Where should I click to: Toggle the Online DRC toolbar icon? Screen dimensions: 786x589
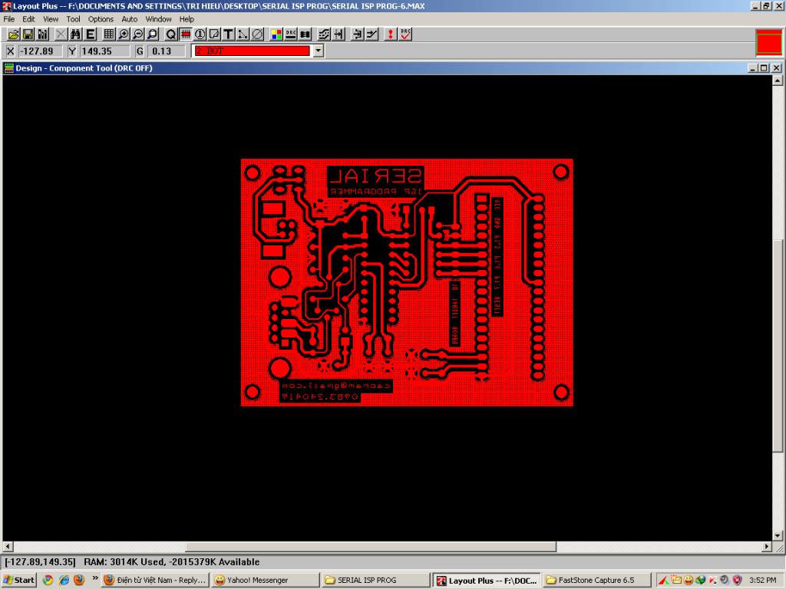[291, 34]
